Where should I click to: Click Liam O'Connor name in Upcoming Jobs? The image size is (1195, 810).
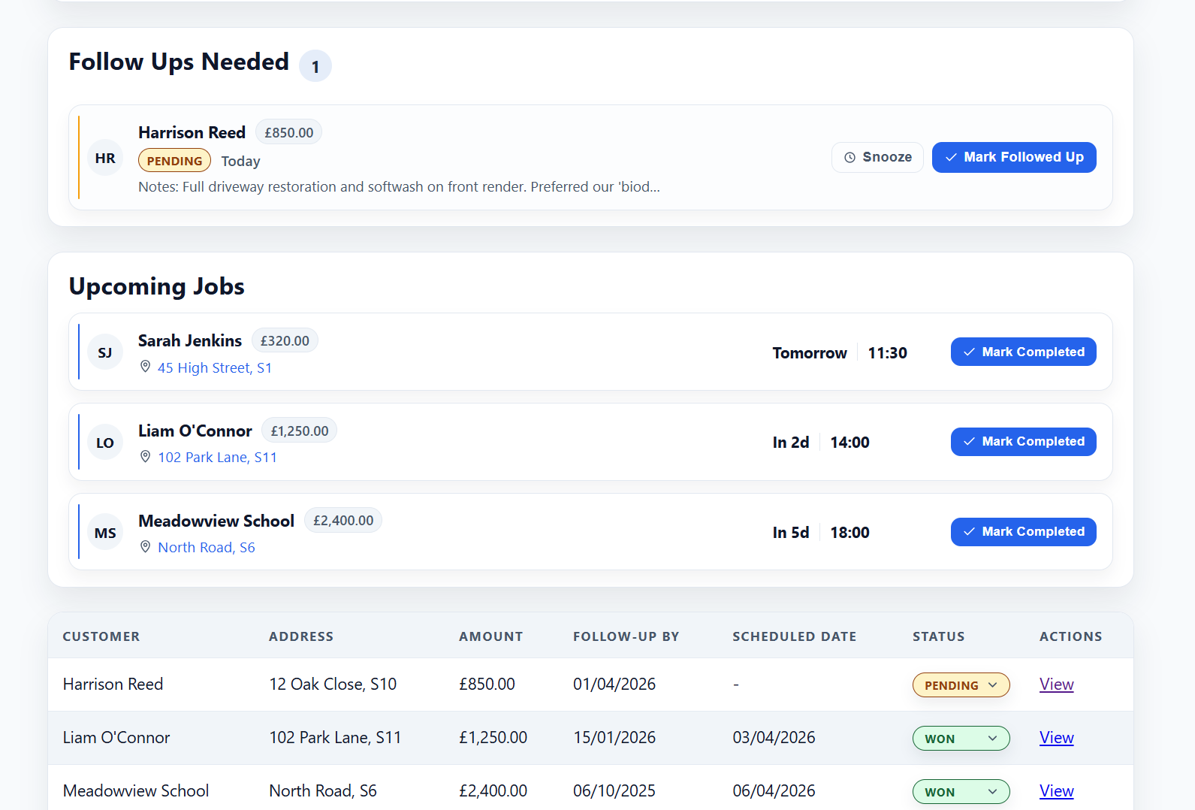coord(195,431)
